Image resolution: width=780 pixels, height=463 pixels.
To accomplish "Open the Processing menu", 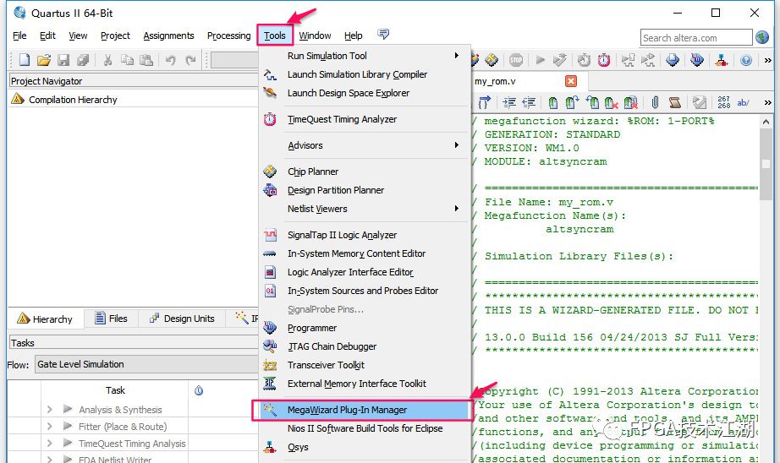I will [228, 35].
